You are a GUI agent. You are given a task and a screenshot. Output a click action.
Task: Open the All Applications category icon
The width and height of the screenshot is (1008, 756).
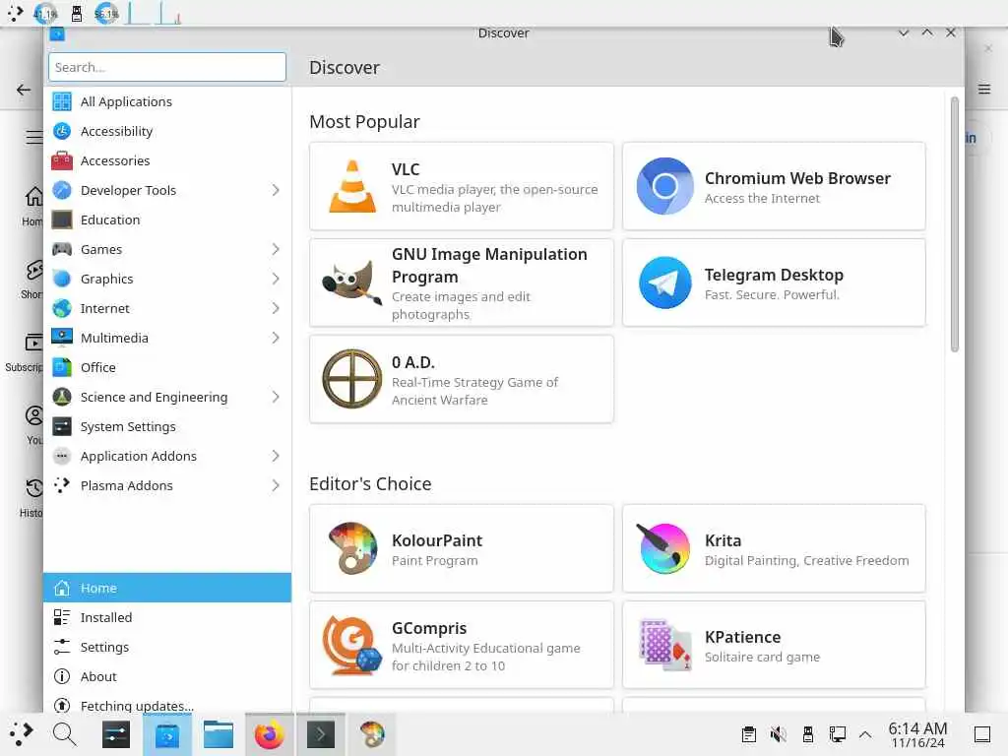point(62,101)
